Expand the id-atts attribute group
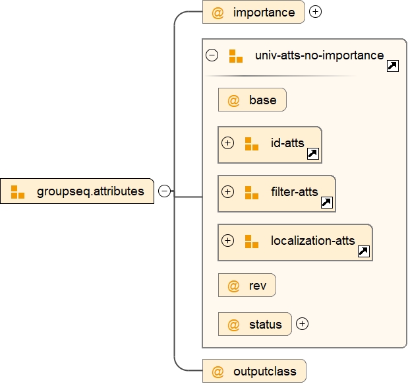The image size is (408, 388). coord(227,143)
